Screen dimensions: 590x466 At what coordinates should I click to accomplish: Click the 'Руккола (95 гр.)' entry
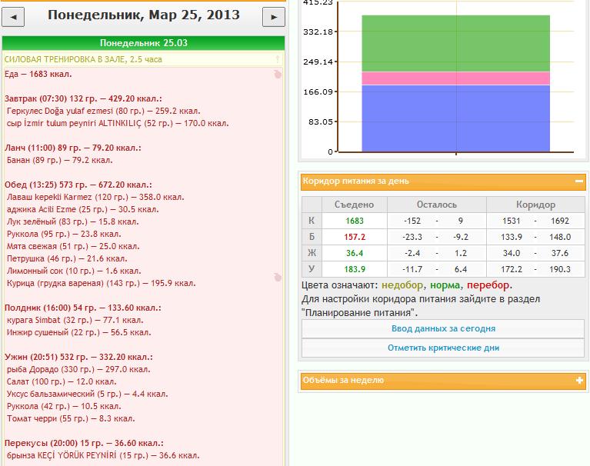pyautogui.click(x=64, y=234)
